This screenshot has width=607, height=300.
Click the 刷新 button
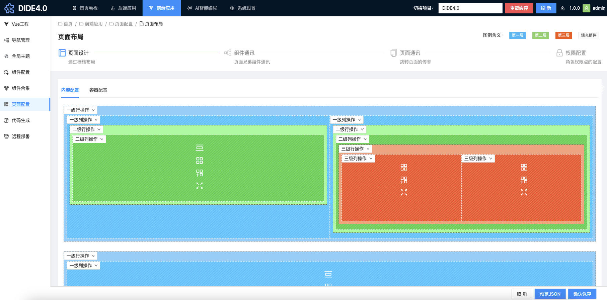[546, 8]
